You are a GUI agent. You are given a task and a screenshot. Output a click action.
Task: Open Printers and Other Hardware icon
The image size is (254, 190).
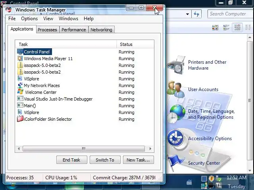coord(176,65)
